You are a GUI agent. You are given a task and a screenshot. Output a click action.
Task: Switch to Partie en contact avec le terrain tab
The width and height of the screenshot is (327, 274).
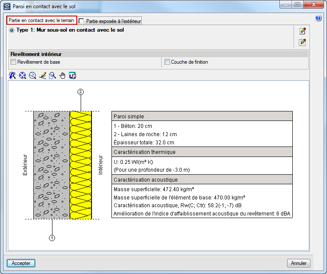41,20
